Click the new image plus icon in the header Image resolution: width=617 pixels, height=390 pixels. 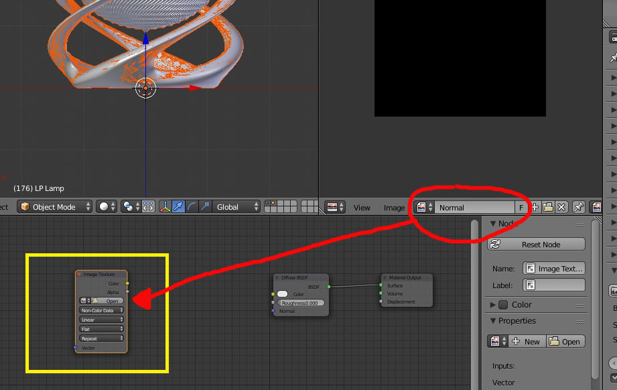coord(535,206)
